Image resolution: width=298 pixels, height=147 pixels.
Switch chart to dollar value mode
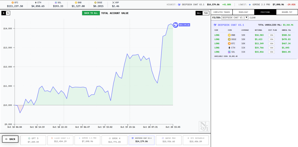[4, 13]
